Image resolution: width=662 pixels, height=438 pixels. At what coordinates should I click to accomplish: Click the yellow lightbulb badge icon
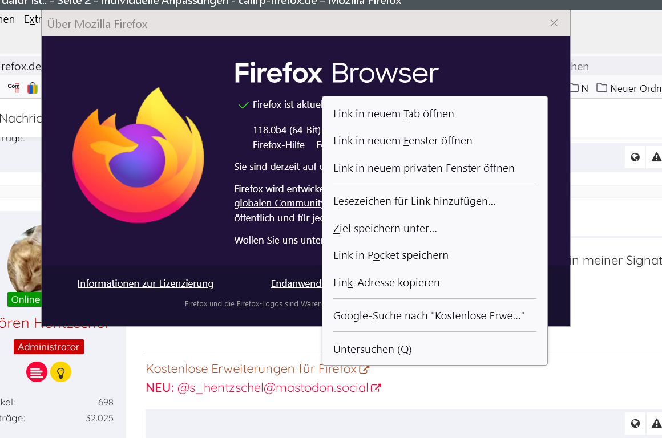point(61,372)
